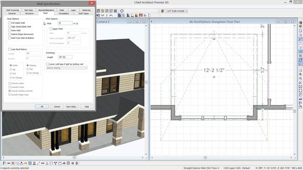Click the blue folder-like icon in second toolbar row
Image resolution: width=303 pixels, height=170 pixels.
click(x=145, y=16)
